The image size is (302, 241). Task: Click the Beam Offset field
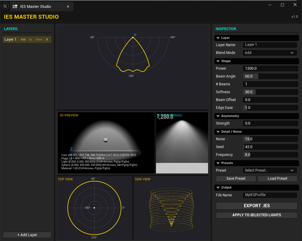pos(270,100)
